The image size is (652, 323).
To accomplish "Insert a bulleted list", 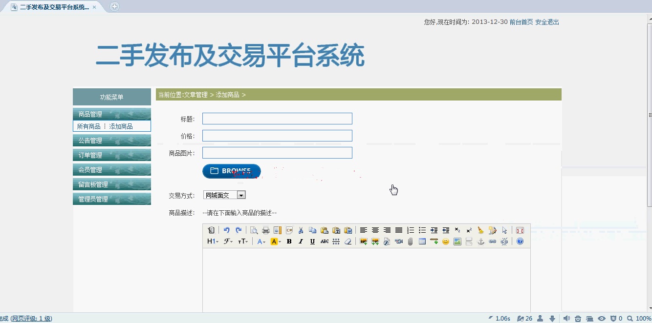I will 422,230.
